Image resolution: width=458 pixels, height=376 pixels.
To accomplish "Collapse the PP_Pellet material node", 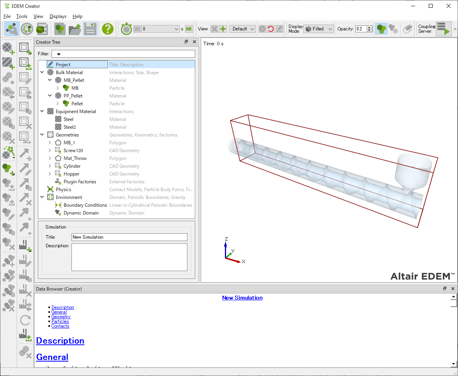I will click(x=50, y=96).
